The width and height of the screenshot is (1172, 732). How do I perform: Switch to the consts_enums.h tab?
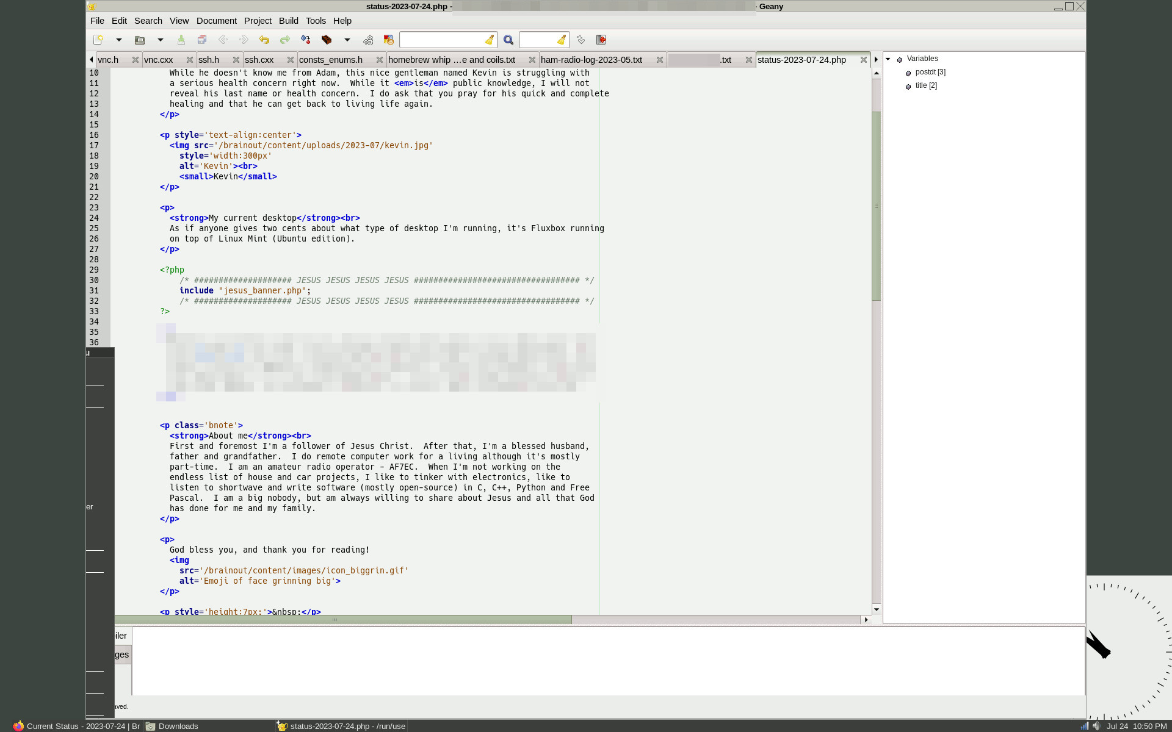(331, 60)
